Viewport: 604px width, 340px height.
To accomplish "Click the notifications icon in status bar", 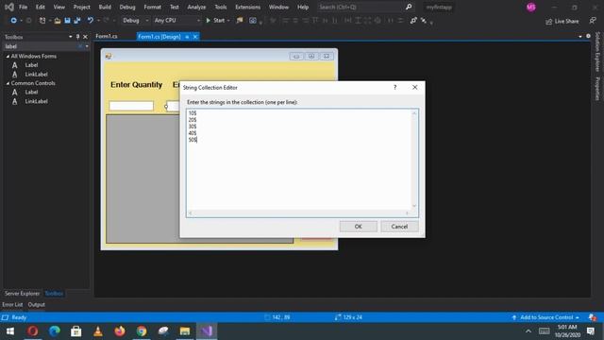I will (593, 317).
